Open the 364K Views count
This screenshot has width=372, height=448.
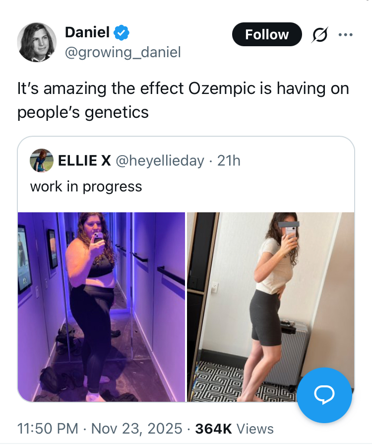point(234,429)
